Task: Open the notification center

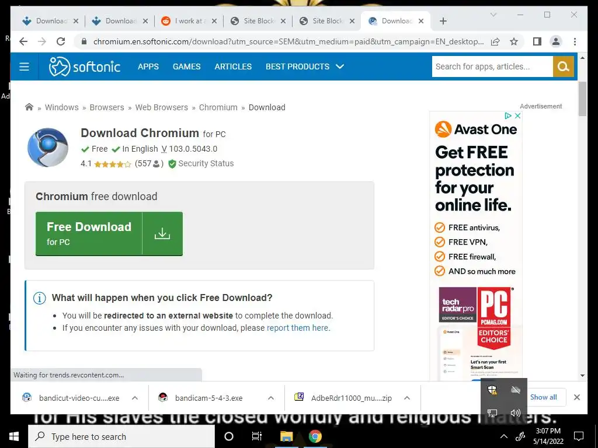Action: tap(579, 436)
